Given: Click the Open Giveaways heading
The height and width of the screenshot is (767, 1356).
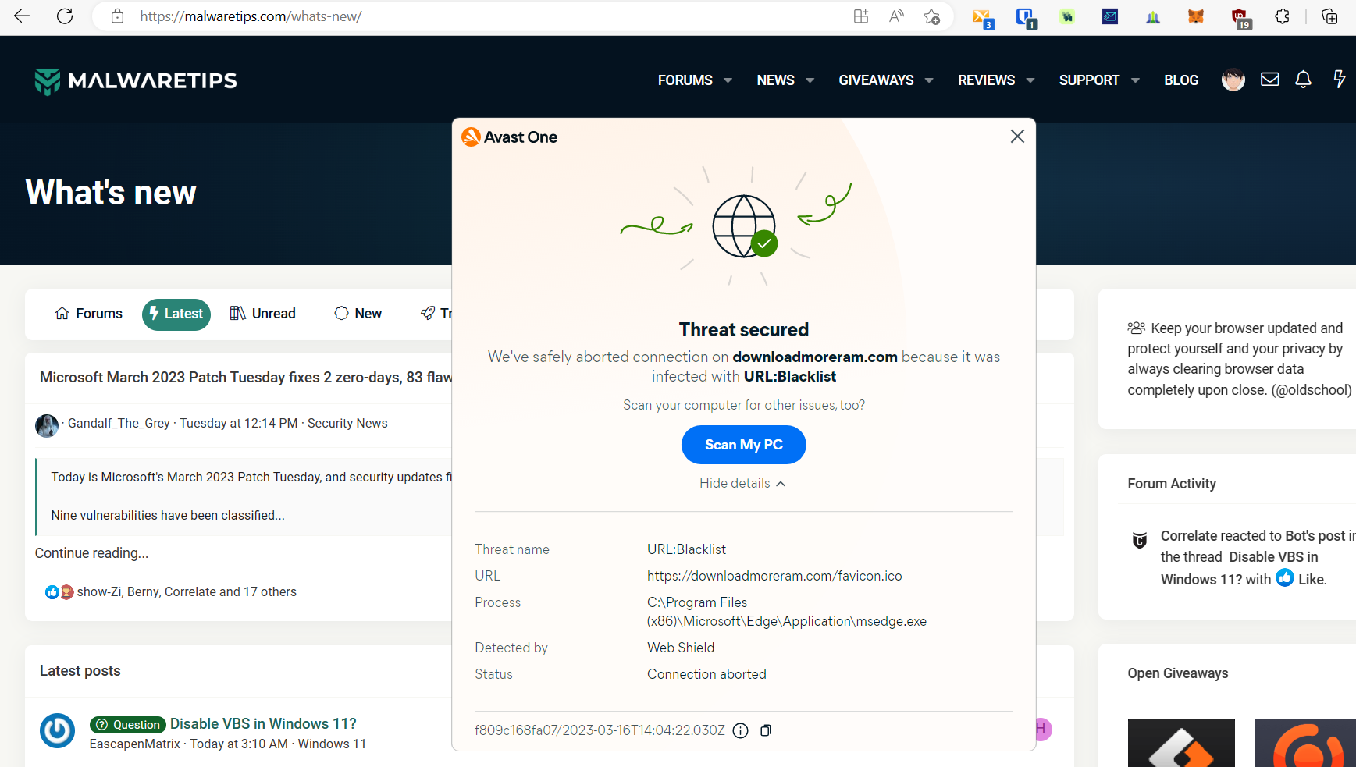Looking at the screenshot, I should pos(1178,673).
